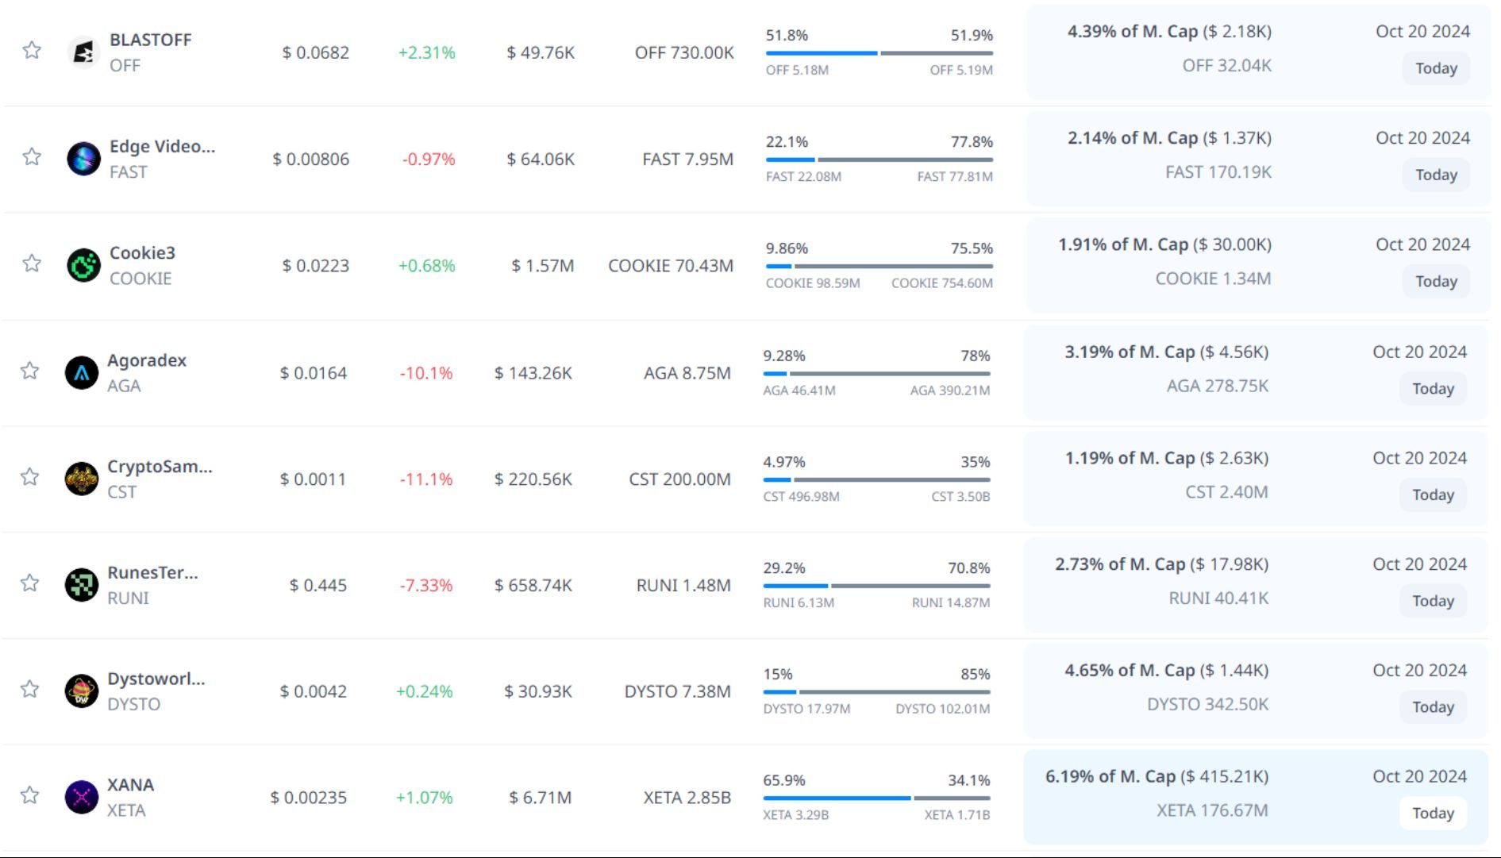Add Agoradex to watchlist via star
Image resolution: width=1501 pixels, height=858 pixels.
(30, 371)
